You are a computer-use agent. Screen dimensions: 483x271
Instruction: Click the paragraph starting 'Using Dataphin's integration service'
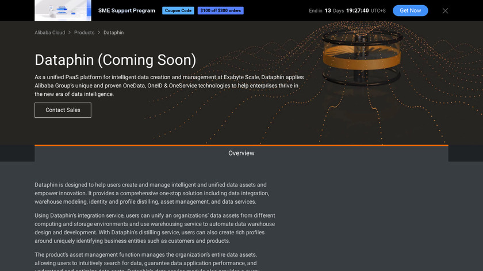coord(155,228)
